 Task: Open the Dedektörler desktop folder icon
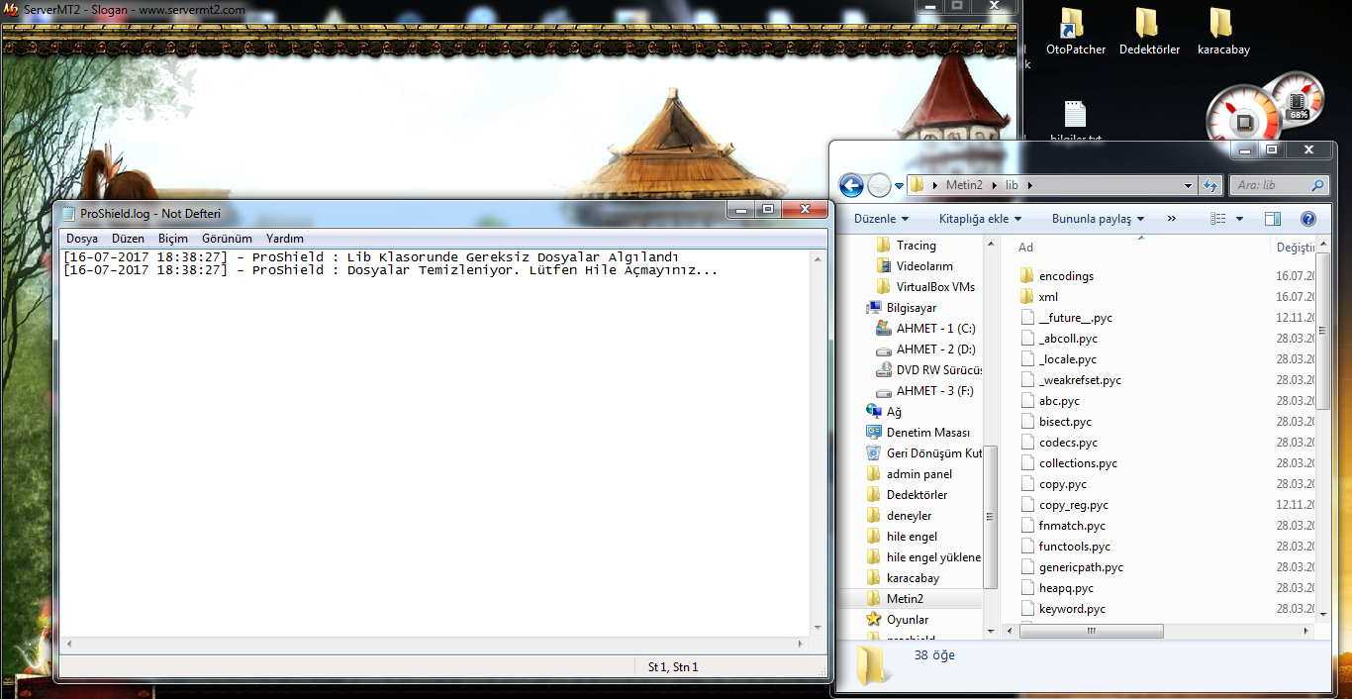(x=1149, y=32)
